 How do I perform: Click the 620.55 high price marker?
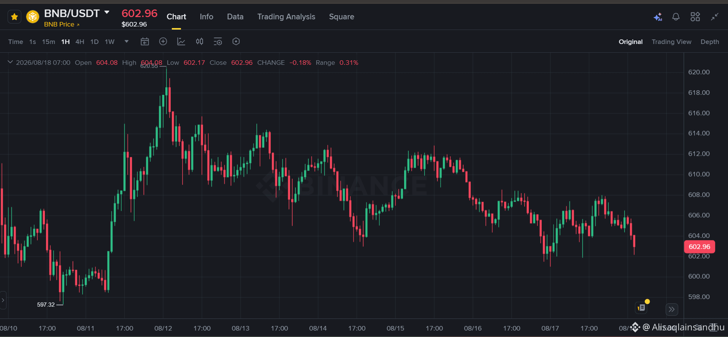click(x=149, y=66)
